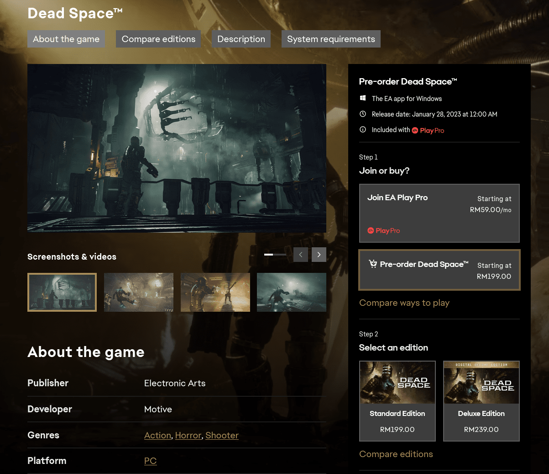Click the Release date January 28, 2023 text

[434, 114]
